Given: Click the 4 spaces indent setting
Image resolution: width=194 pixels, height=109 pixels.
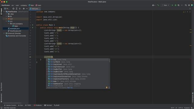Looking at the screenshot, I should tap(187, 108).
